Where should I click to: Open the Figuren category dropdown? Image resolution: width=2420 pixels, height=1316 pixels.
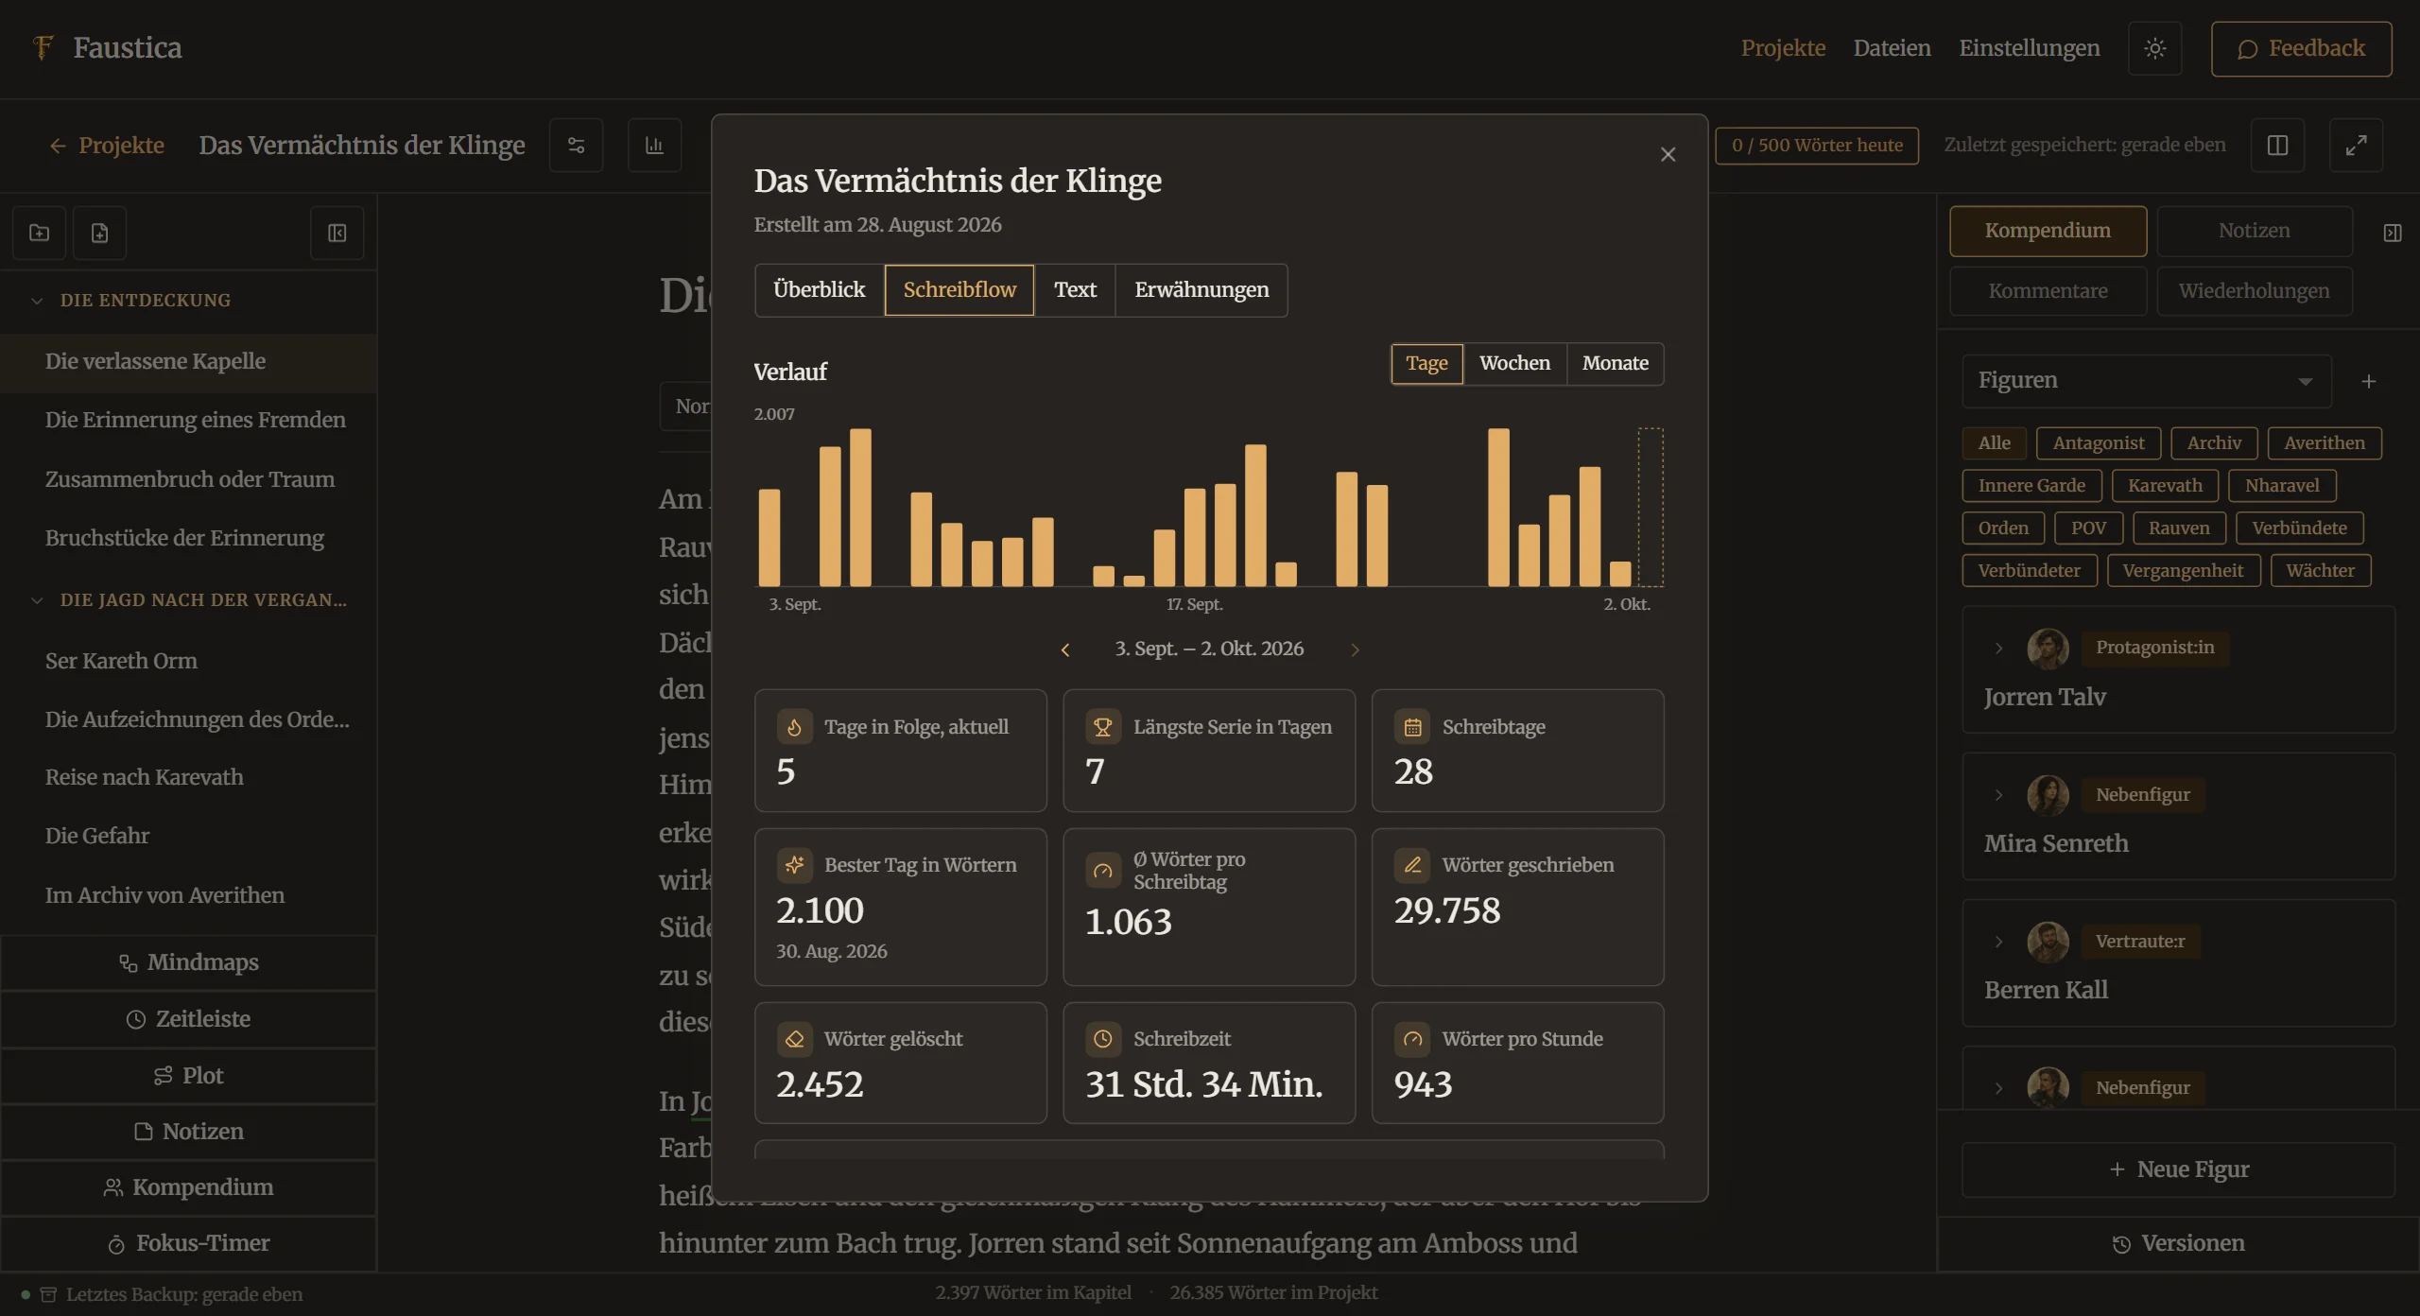(x=2147, y=381)
